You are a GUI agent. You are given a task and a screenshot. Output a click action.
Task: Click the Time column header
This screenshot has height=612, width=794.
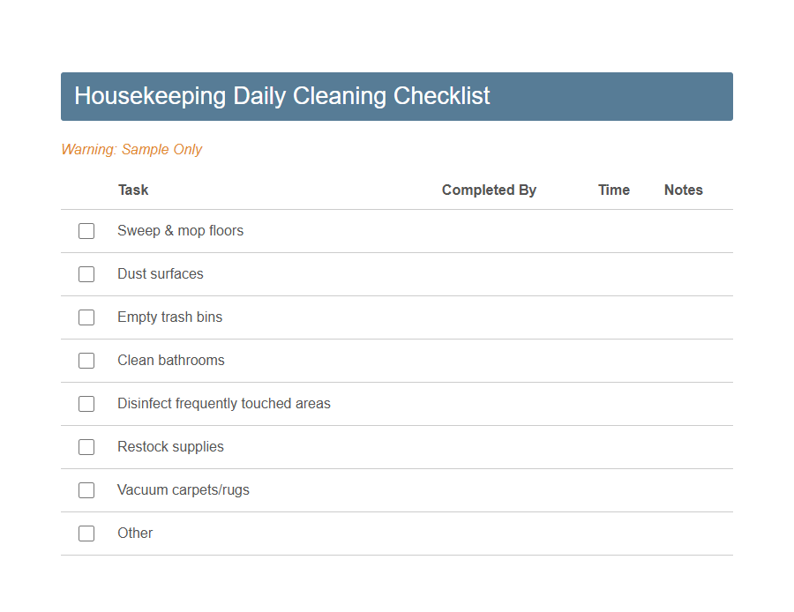[x=614, y=190]
